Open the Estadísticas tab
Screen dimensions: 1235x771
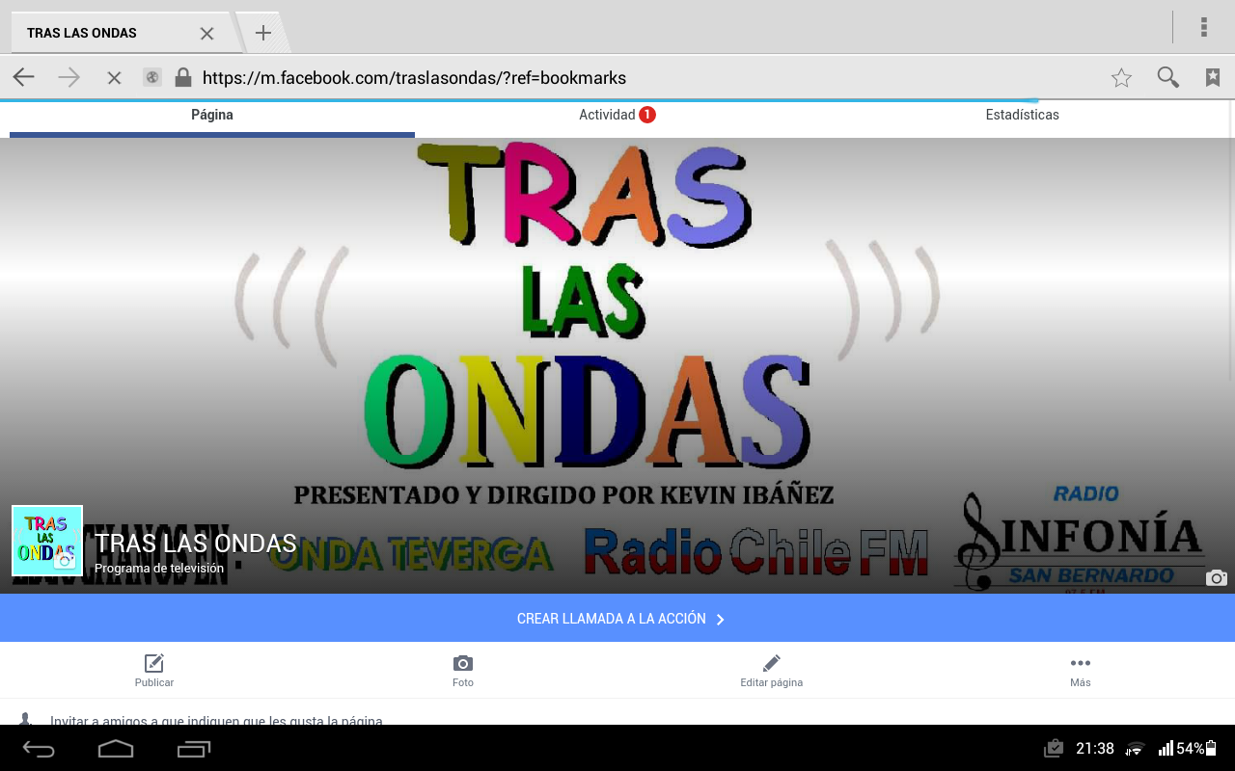pos(1023,115)
